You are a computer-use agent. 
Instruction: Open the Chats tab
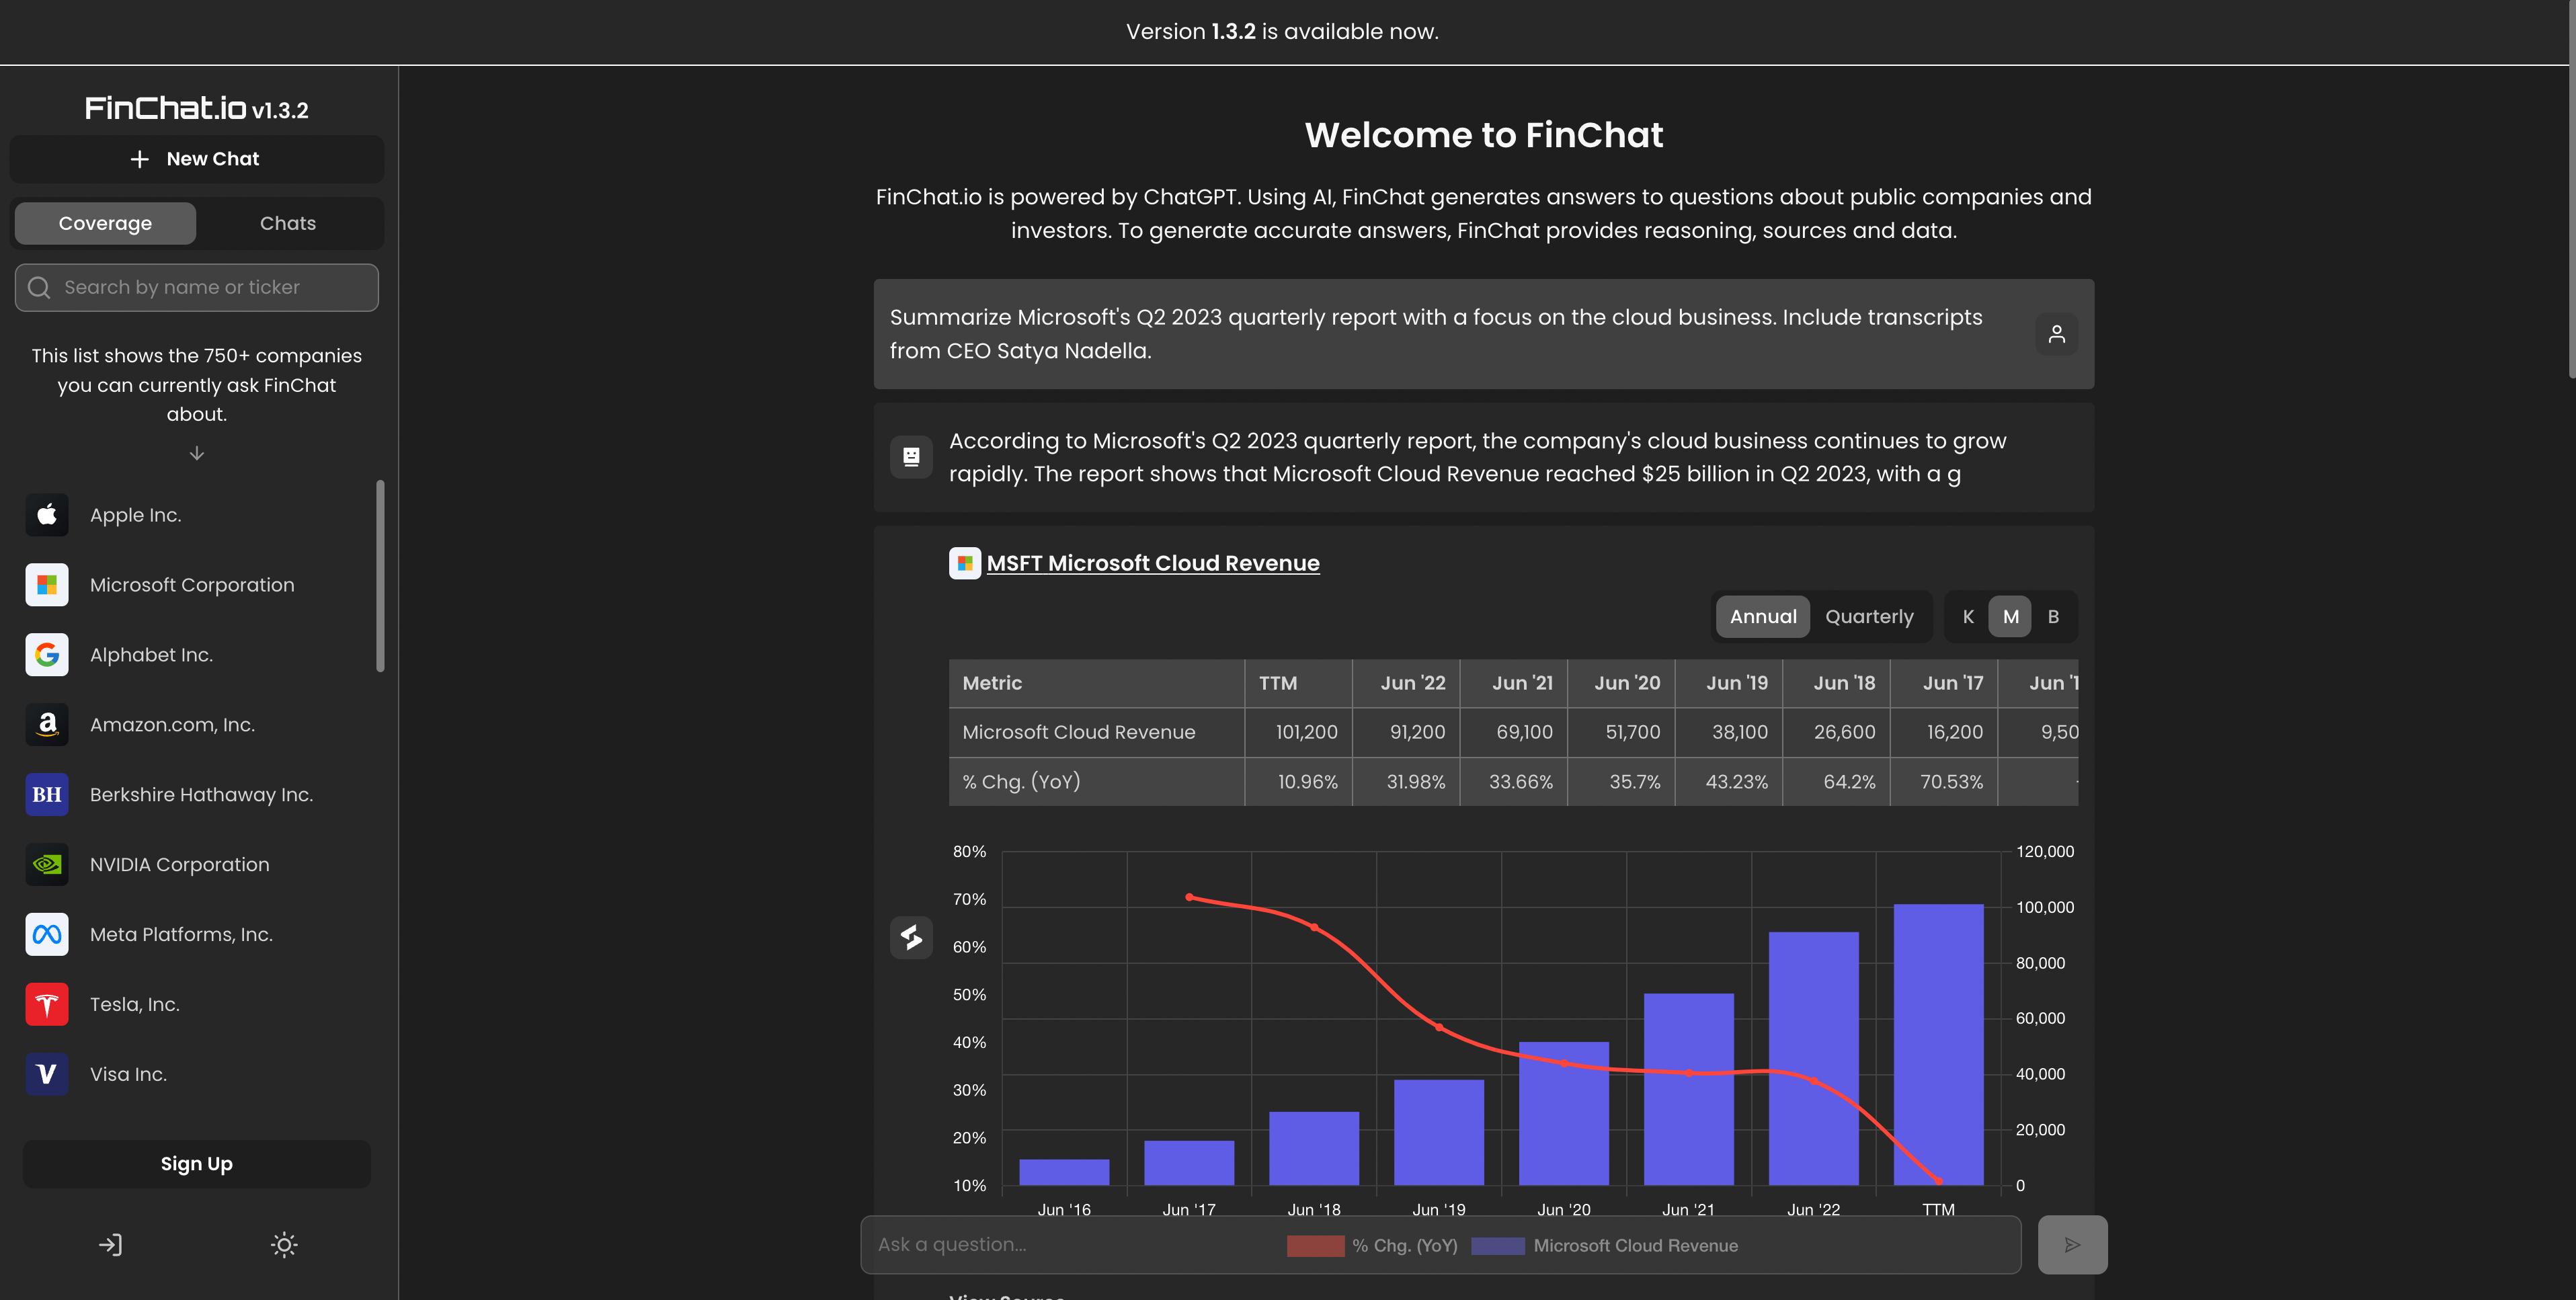coord(288,223)
